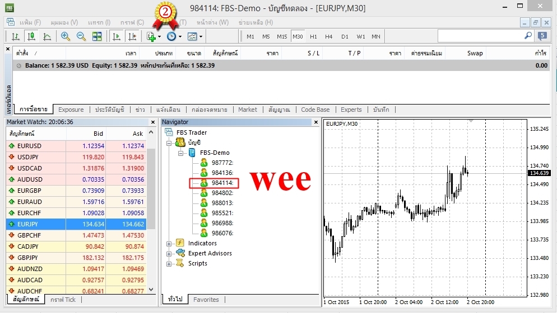The image size is (557, 313).
Task: Select account 984114 in Navigator
Action: click(222, 183)
